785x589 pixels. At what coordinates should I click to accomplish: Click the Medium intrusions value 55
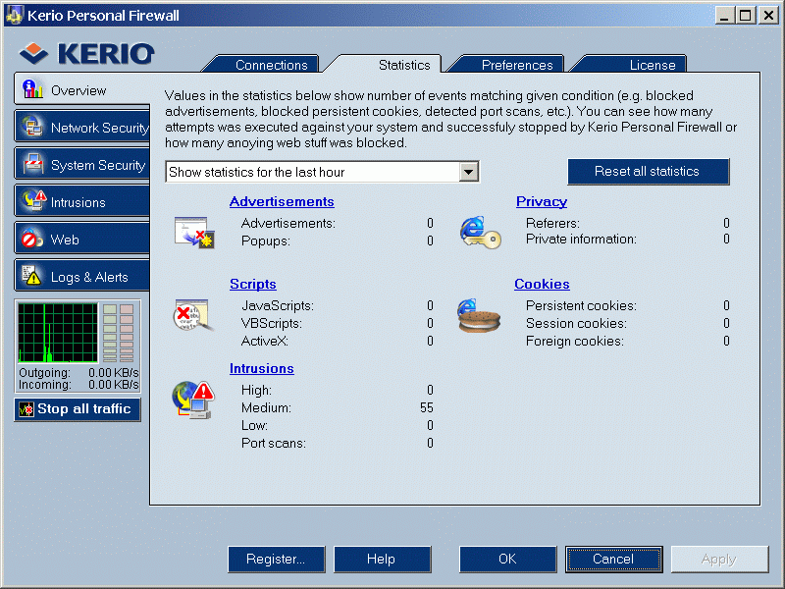pos(427,408)
